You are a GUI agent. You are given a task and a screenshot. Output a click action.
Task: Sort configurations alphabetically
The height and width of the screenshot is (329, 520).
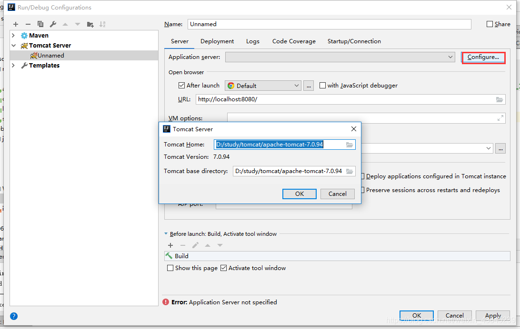(x=102, y=24)
